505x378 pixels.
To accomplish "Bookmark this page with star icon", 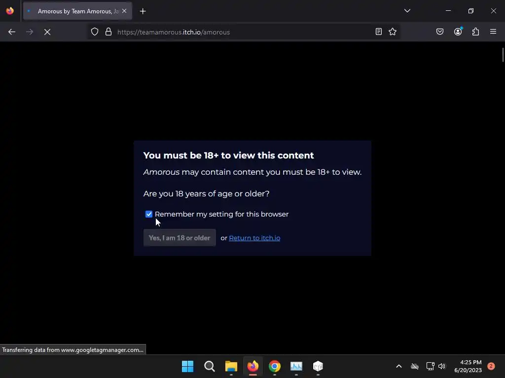I will point(392,31).
